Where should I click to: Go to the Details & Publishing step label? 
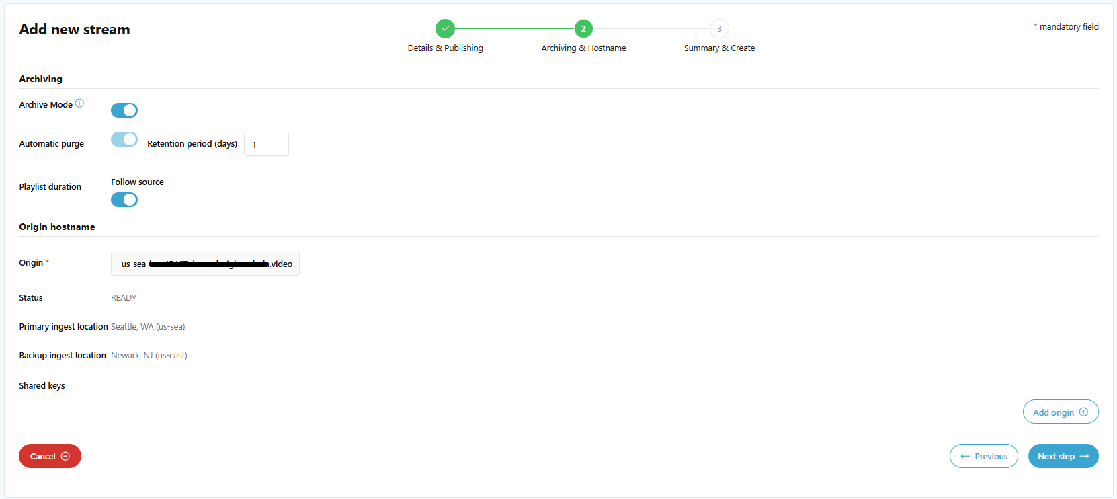pyautogui.click(x=445, y=48)
